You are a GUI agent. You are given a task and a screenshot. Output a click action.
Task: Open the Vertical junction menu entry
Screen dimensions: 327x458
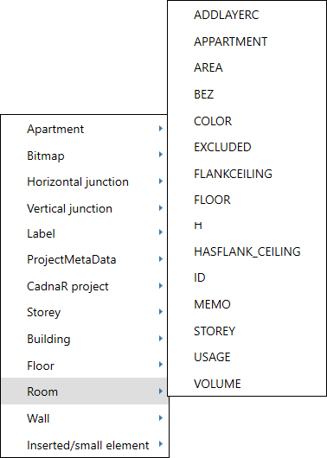[85, 208]
